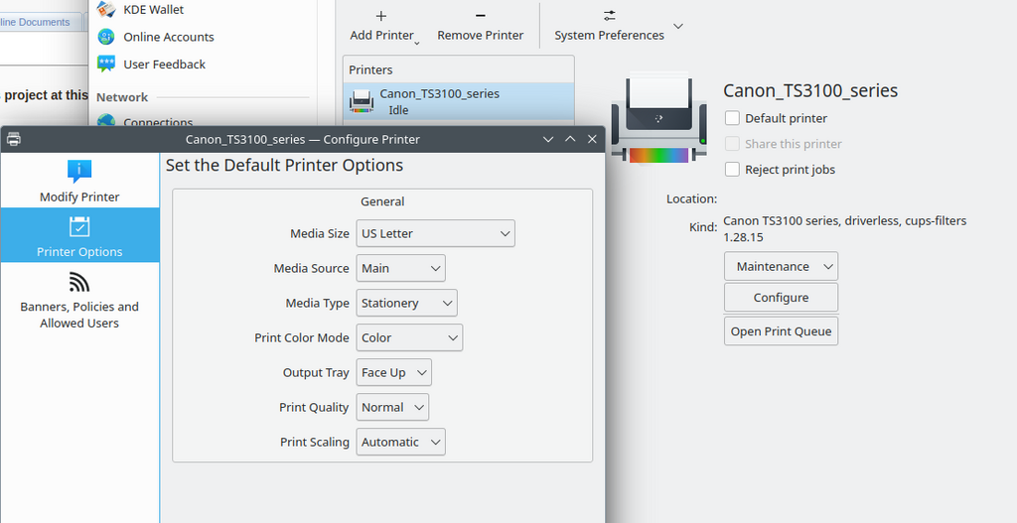Open the Media Size dropdown
Viewport: 1017px width, 523px height.
pos(435,233)
